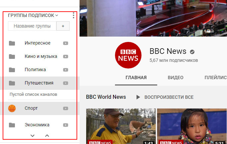Open the Интересное group folder icon
The height and width of the screenshot is (144, 227).
12,43
